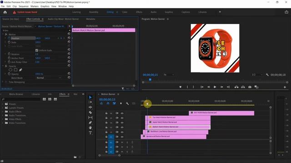Step back one frame

[209, 87]
